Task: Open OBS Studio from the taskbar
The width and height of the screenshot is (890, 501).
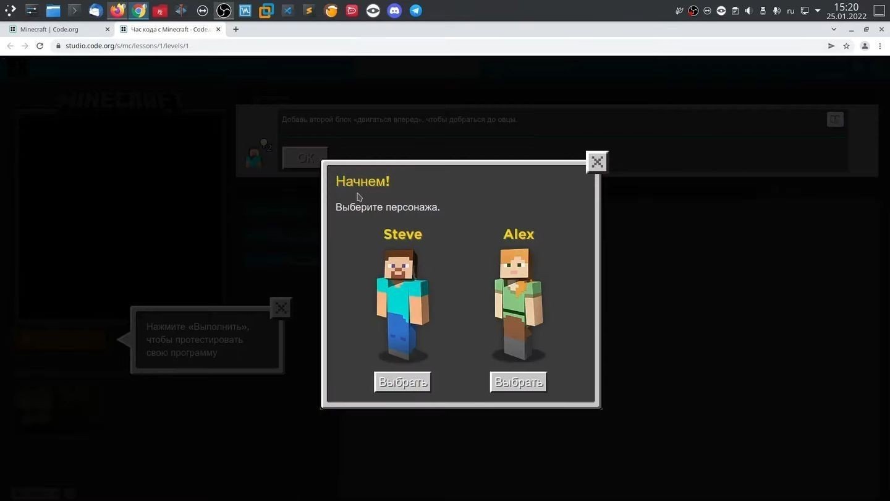Action: click(224, 11)
